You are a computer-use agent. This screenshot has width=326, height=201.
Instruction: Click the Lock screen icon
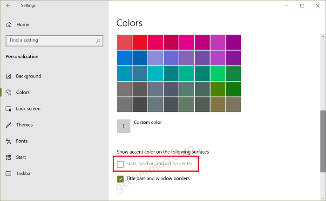(8, 109)
